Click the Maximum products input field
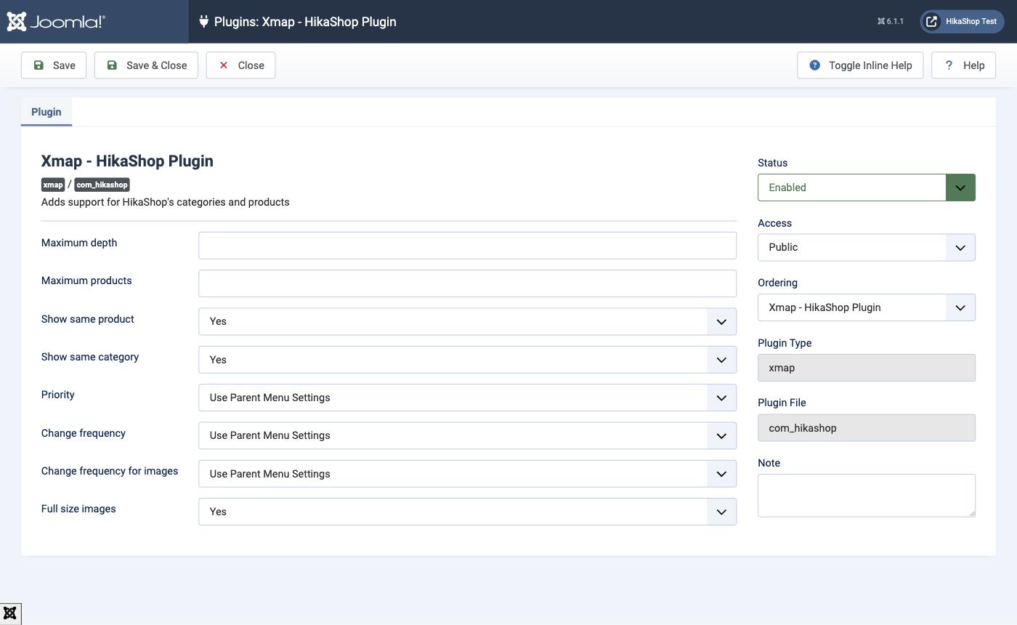Screen dimensions: 1017x625 [467, 283]
